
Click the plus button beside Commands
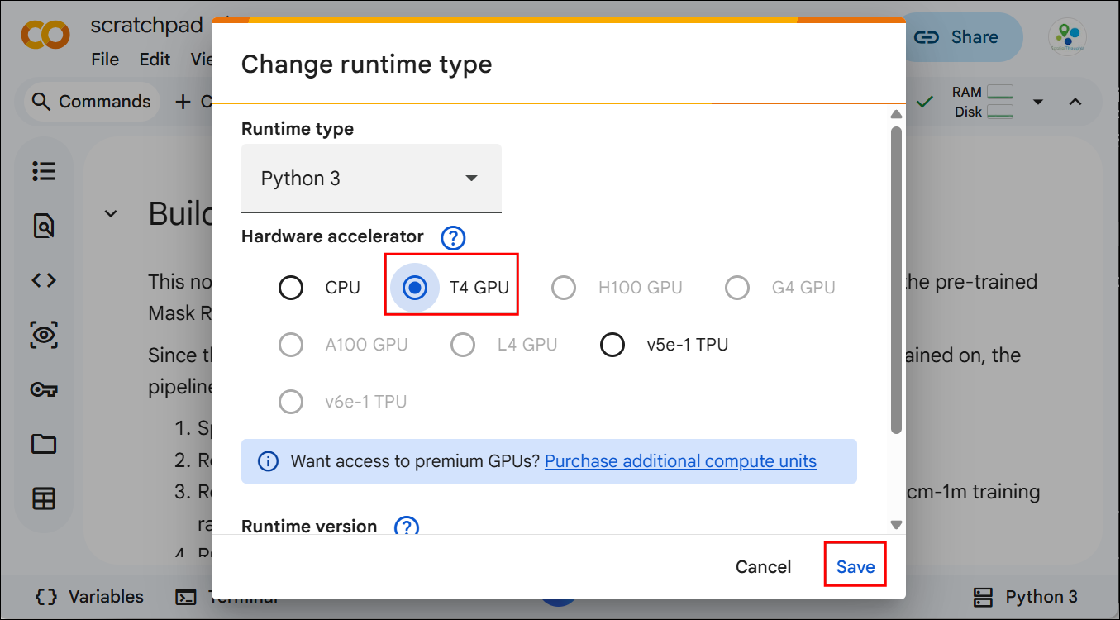(x=183, y=102)
